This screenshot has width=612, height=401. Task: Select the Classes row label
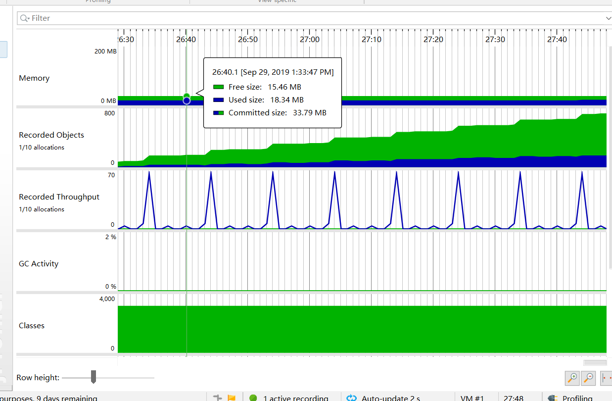tap(32, 326)
